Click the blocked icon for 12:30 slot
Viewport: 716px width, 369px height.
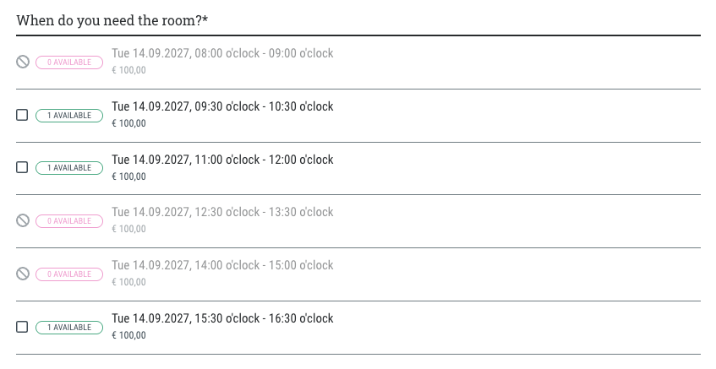click(23, 220)
